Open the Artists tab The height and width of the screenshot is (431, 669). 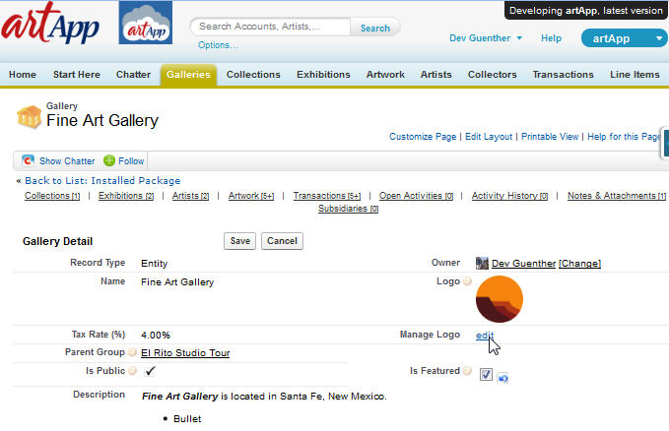click(435, 75)
